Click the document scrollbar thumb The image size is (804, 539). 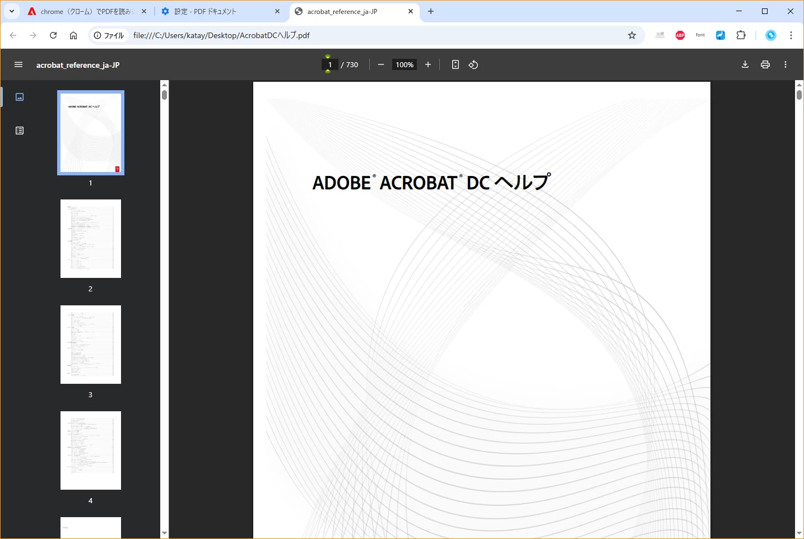799,95
